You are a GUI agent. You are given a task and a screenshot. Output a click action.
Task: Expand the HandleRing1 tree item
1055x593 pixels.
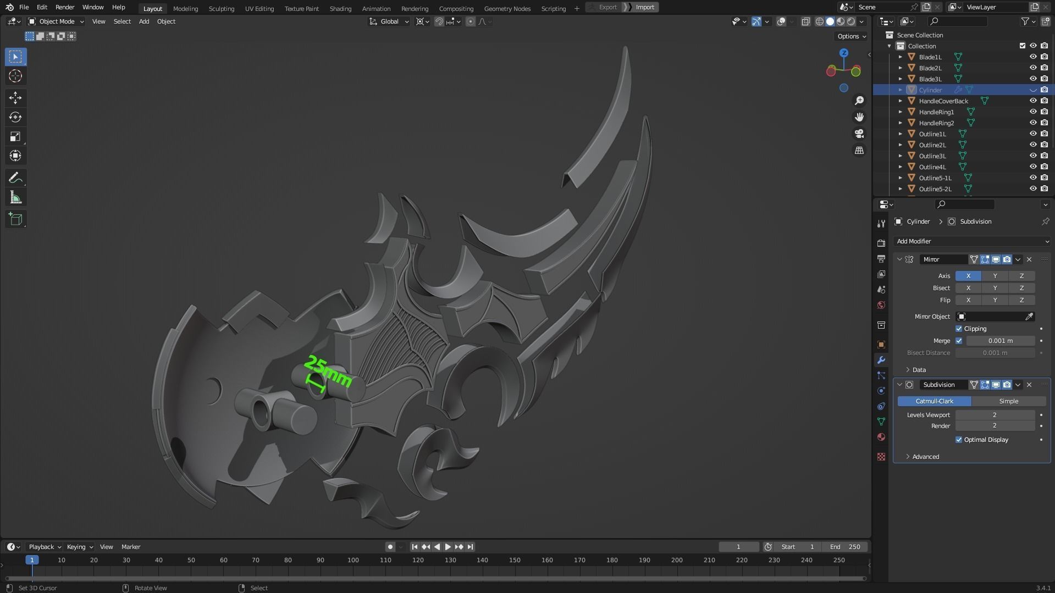coord(900,112)
